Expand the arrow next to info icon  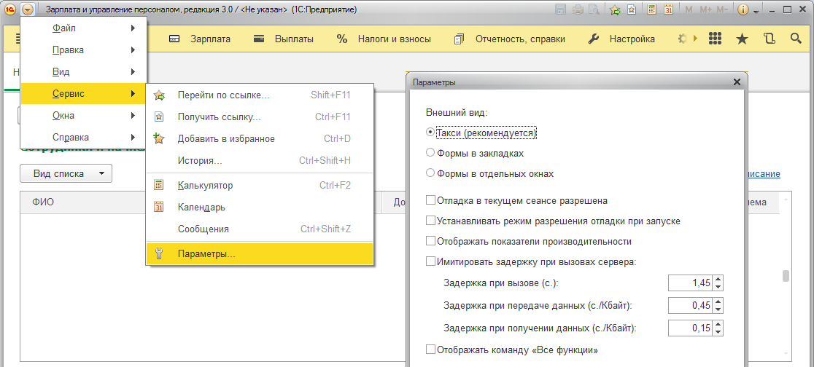click(756, 12)
